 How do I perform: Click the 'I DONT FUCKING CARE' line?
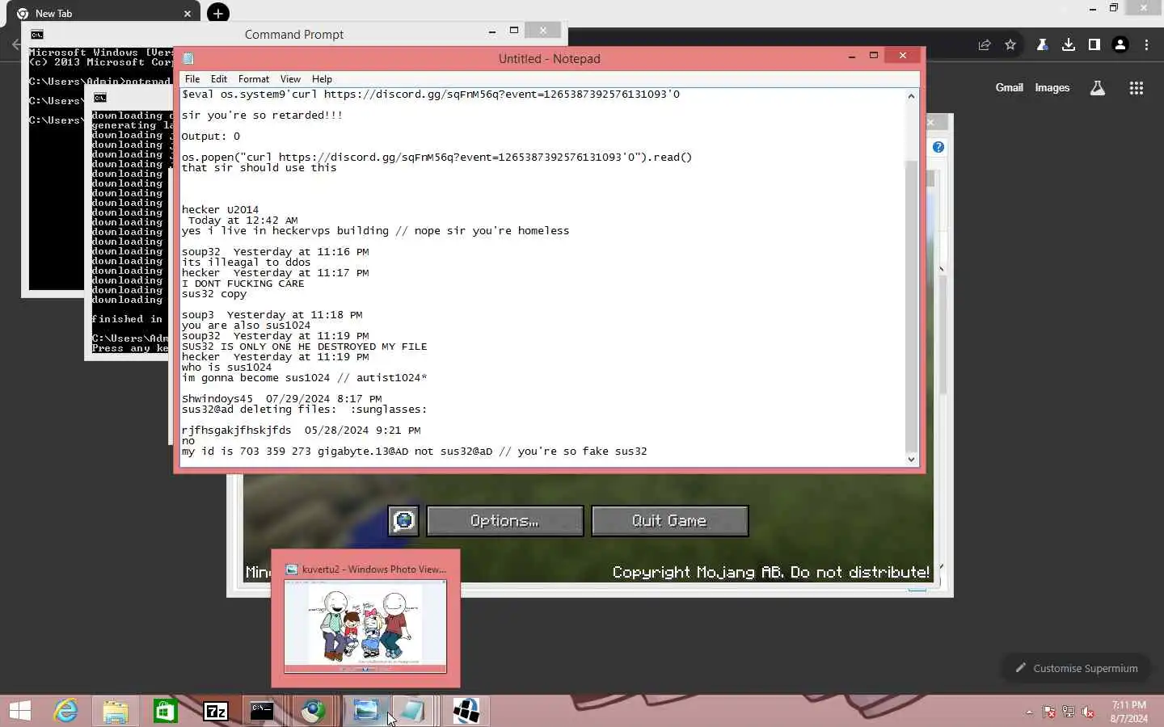[242, 284]
